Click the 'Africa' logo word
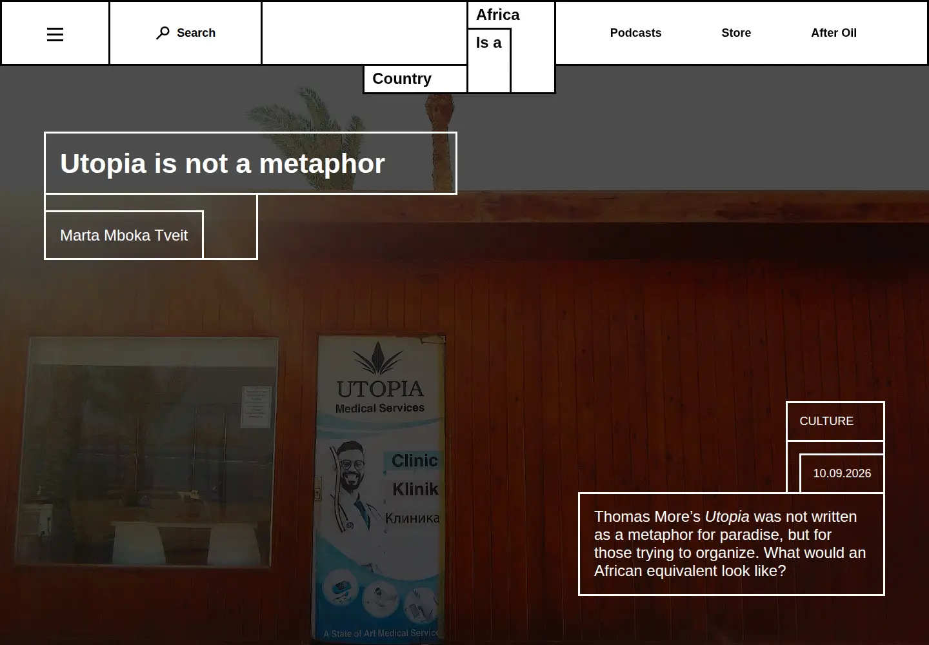This screenshot has width=929, height=645. [497, 15]
